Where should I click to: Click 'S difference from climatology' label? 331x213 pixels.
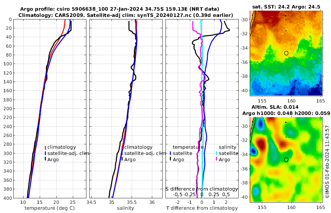202,189
